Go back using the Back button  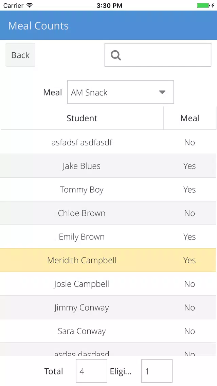point(20,55)
